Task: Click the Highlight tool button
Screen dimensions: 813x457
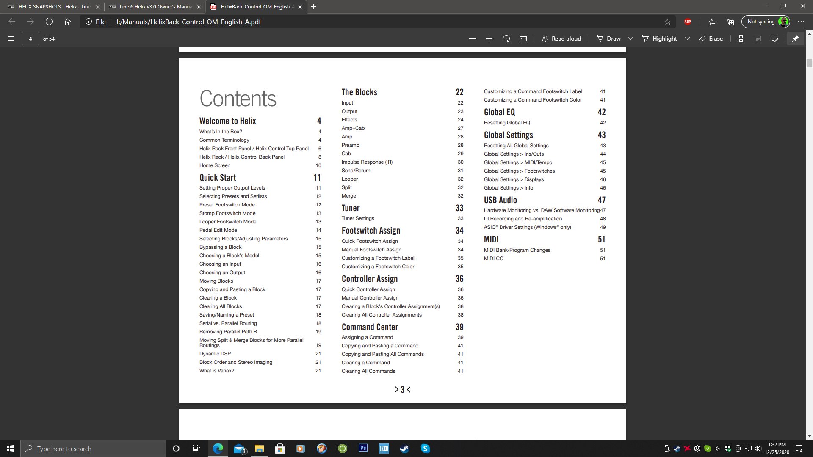Action: [660, 39]
